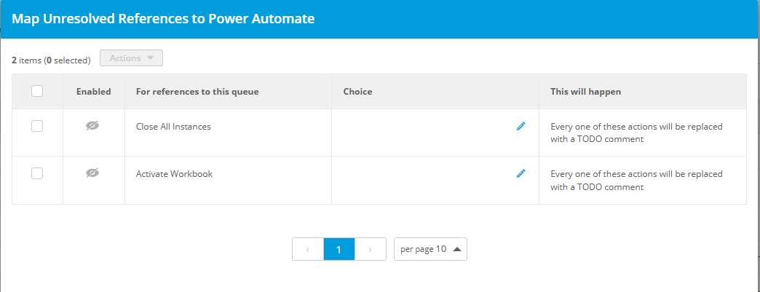Viewport: 760px width, 292px height.
Task: Open the per page 10 dropdown
Action: click(x=430, y=249)
